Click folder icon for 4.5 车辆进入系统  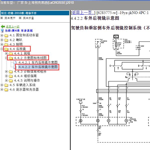pos(6,85)
